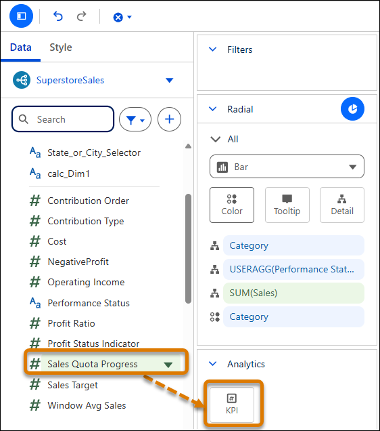Screen dimensions: 380x431
Task: Collapse the Analytics section
Action: (213, 364)
